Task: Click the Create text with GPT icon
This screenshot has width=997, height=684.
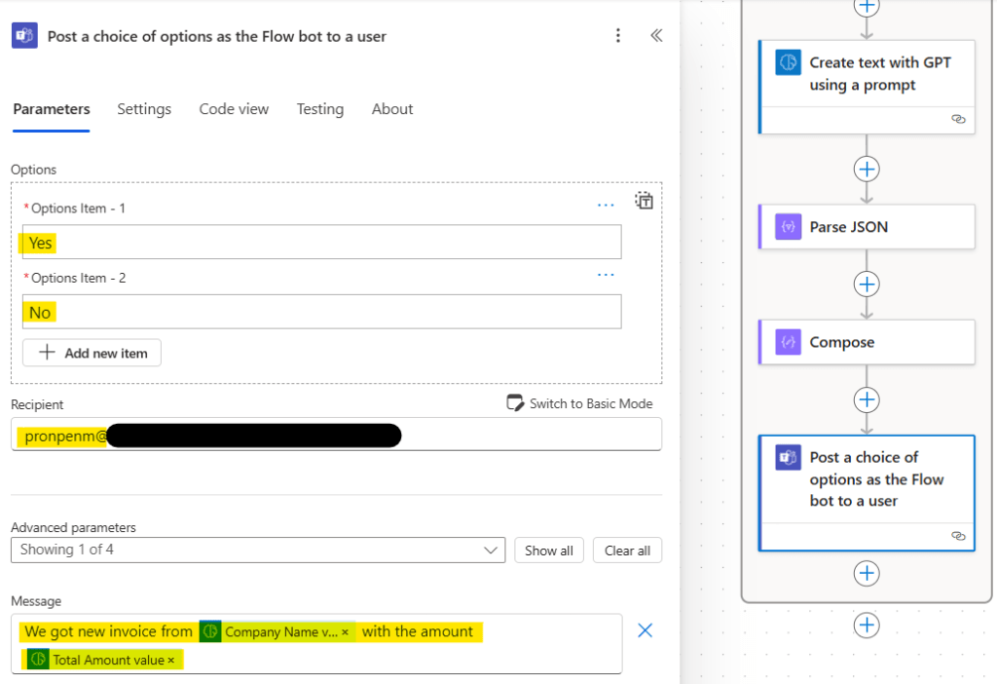Action: (788, 63)
